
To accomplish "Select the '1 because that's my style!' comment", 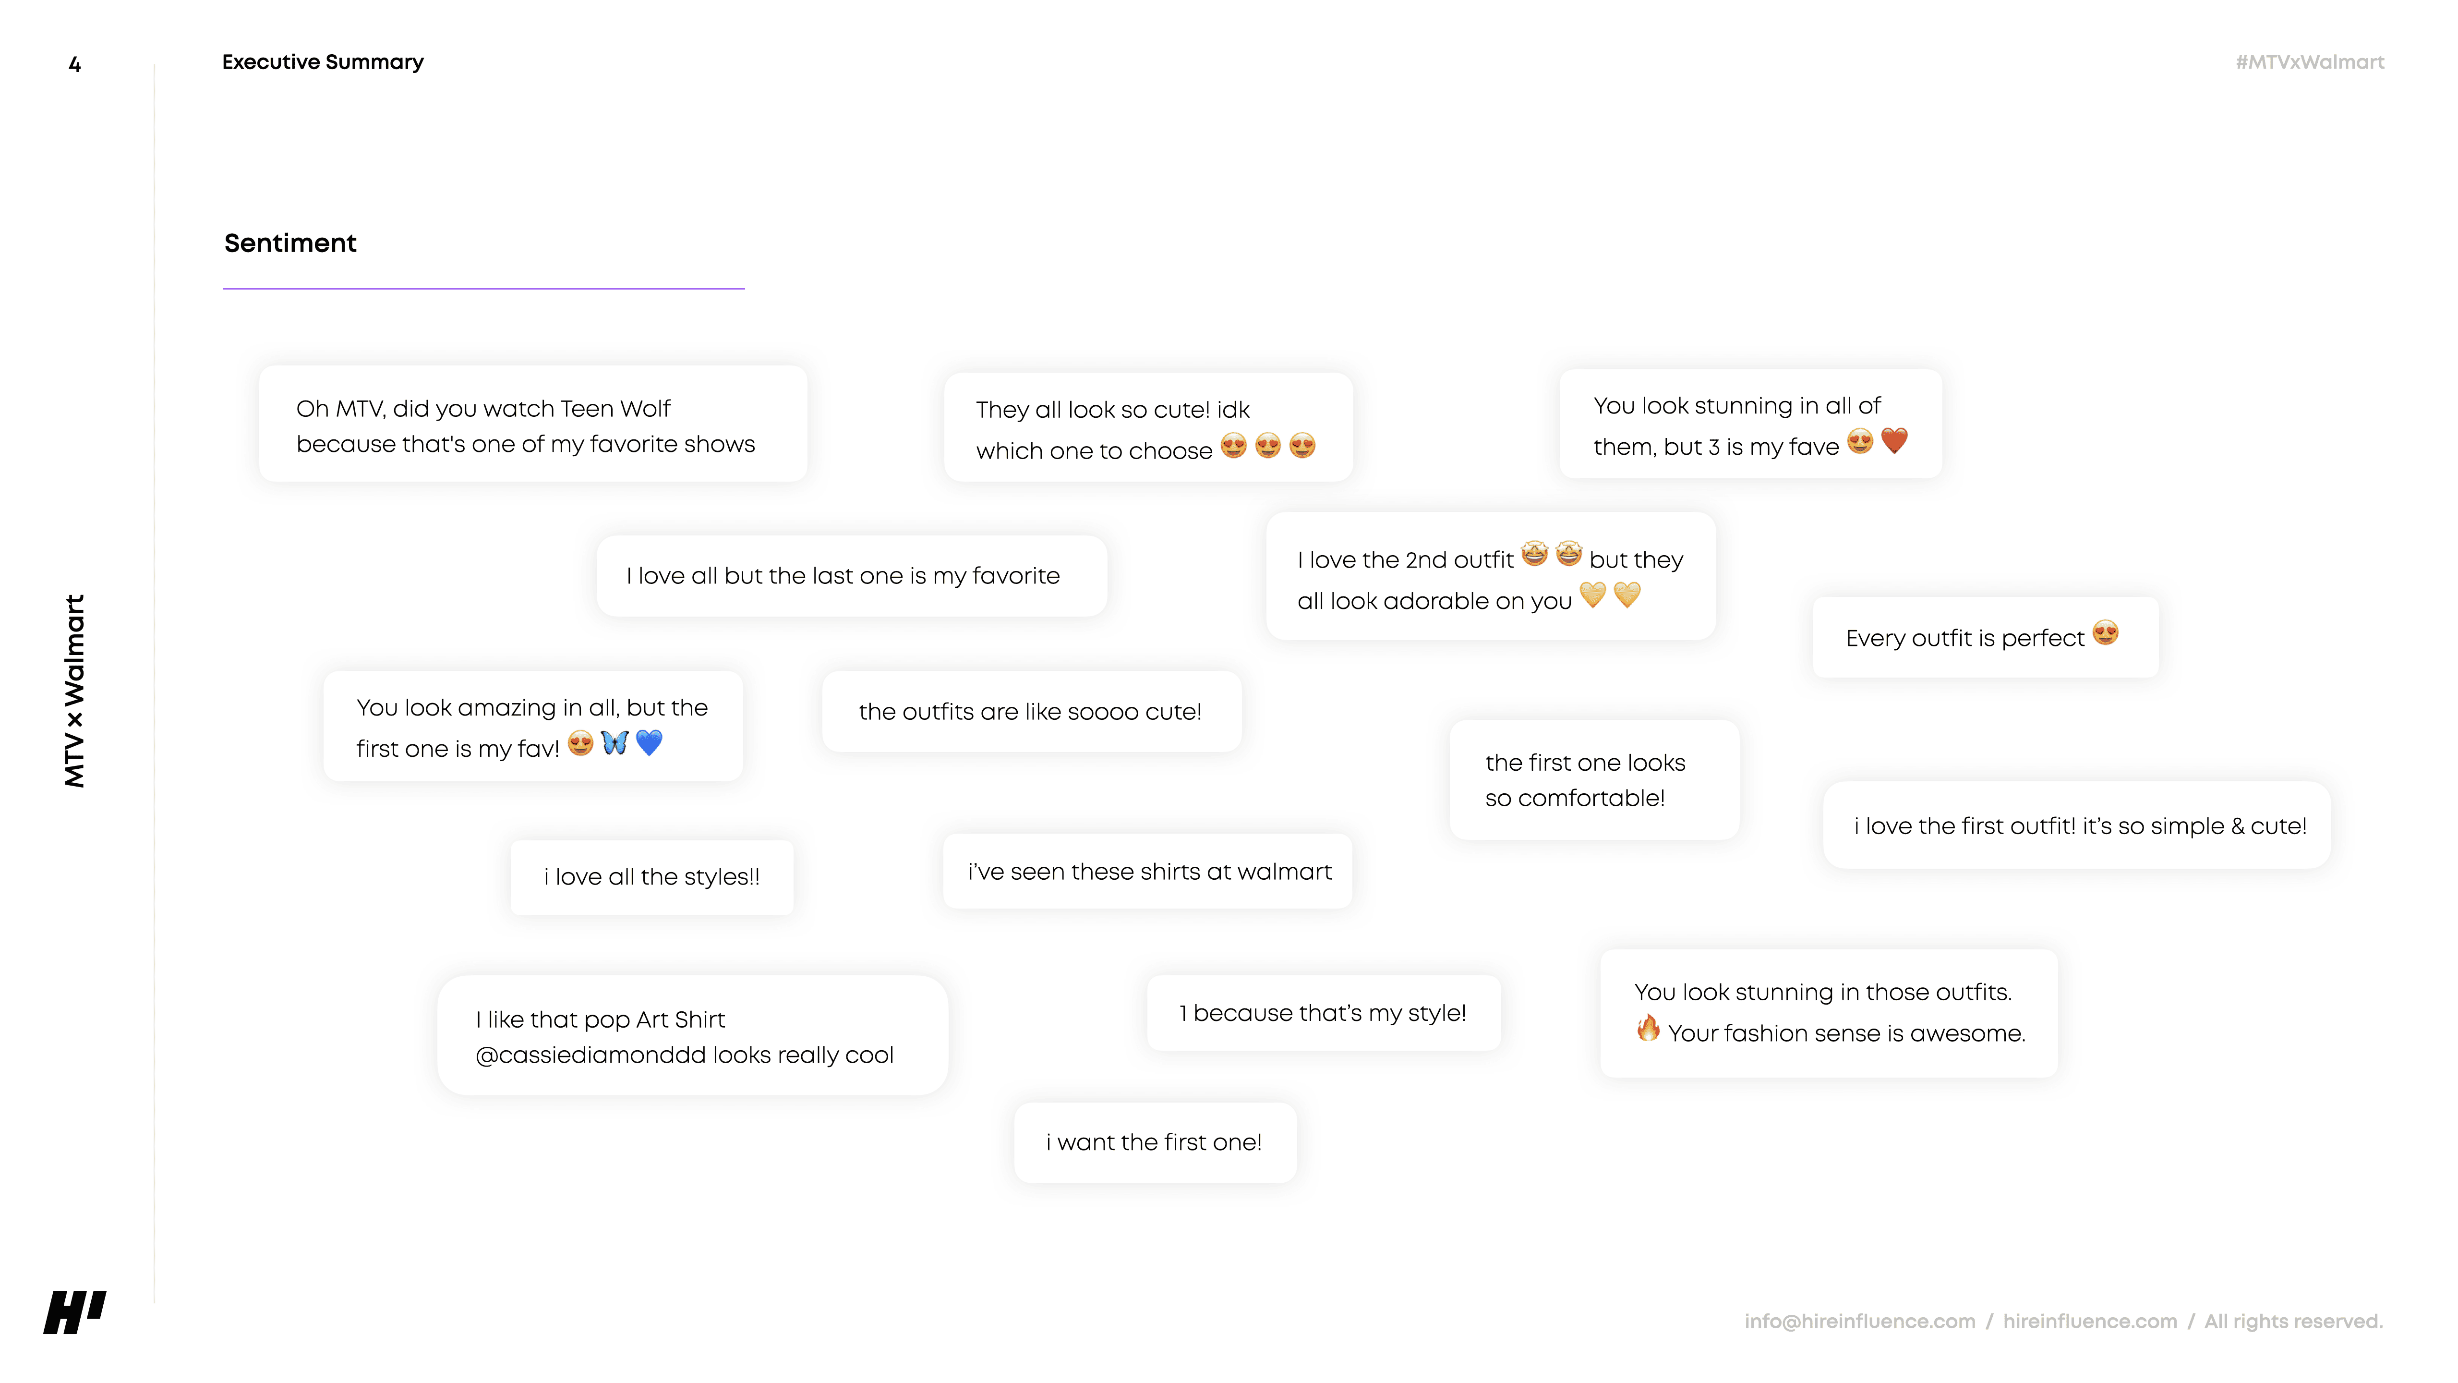I will point(1324,1013).
